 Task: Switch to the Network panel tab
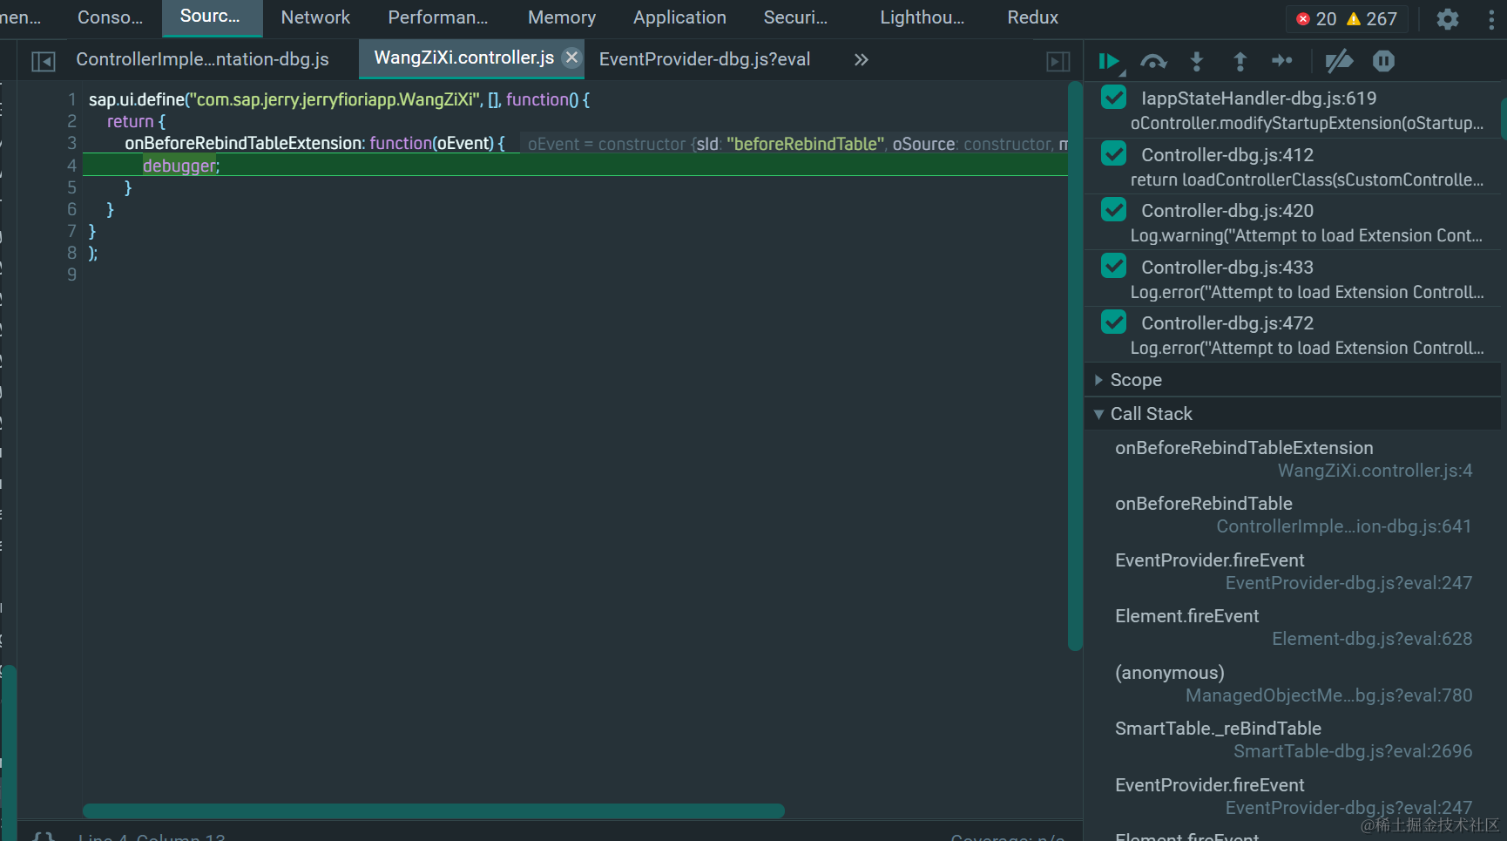tap(315, 17)
